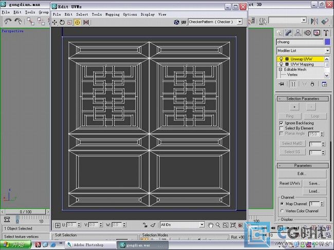The height and width of the screenshot is (250, 334).
Task: Toggle the Show Map checker cube icon
Action: pos(176,22)
